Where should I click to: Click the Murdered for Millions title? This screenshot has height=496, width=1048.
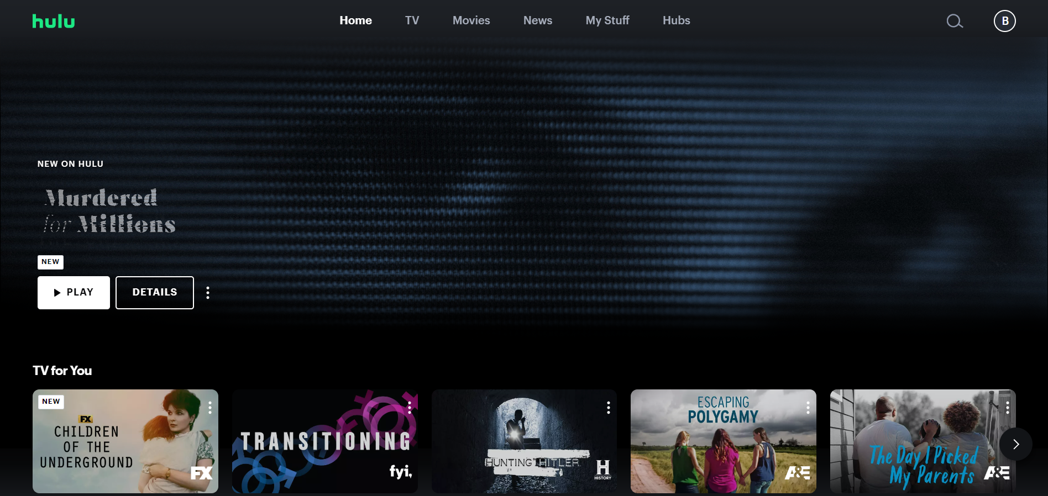pyautogui.click(x=109, y=211)
